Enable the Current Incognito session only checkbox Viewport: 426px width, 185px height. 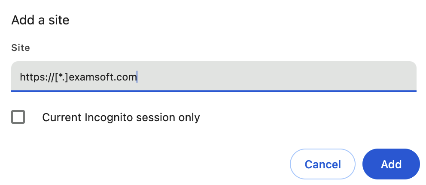pyautogui.click(x=18, y=117)
